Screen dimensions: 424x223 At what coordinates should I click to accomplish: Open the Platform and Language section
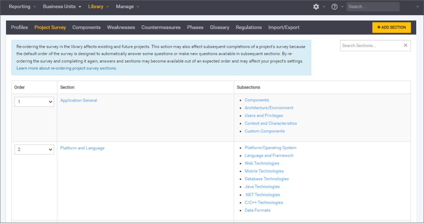[x=82, y=148]
